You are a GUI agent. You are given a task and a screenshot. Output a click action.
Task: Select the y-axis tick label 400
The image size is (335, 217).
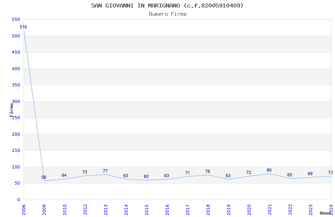16,69
